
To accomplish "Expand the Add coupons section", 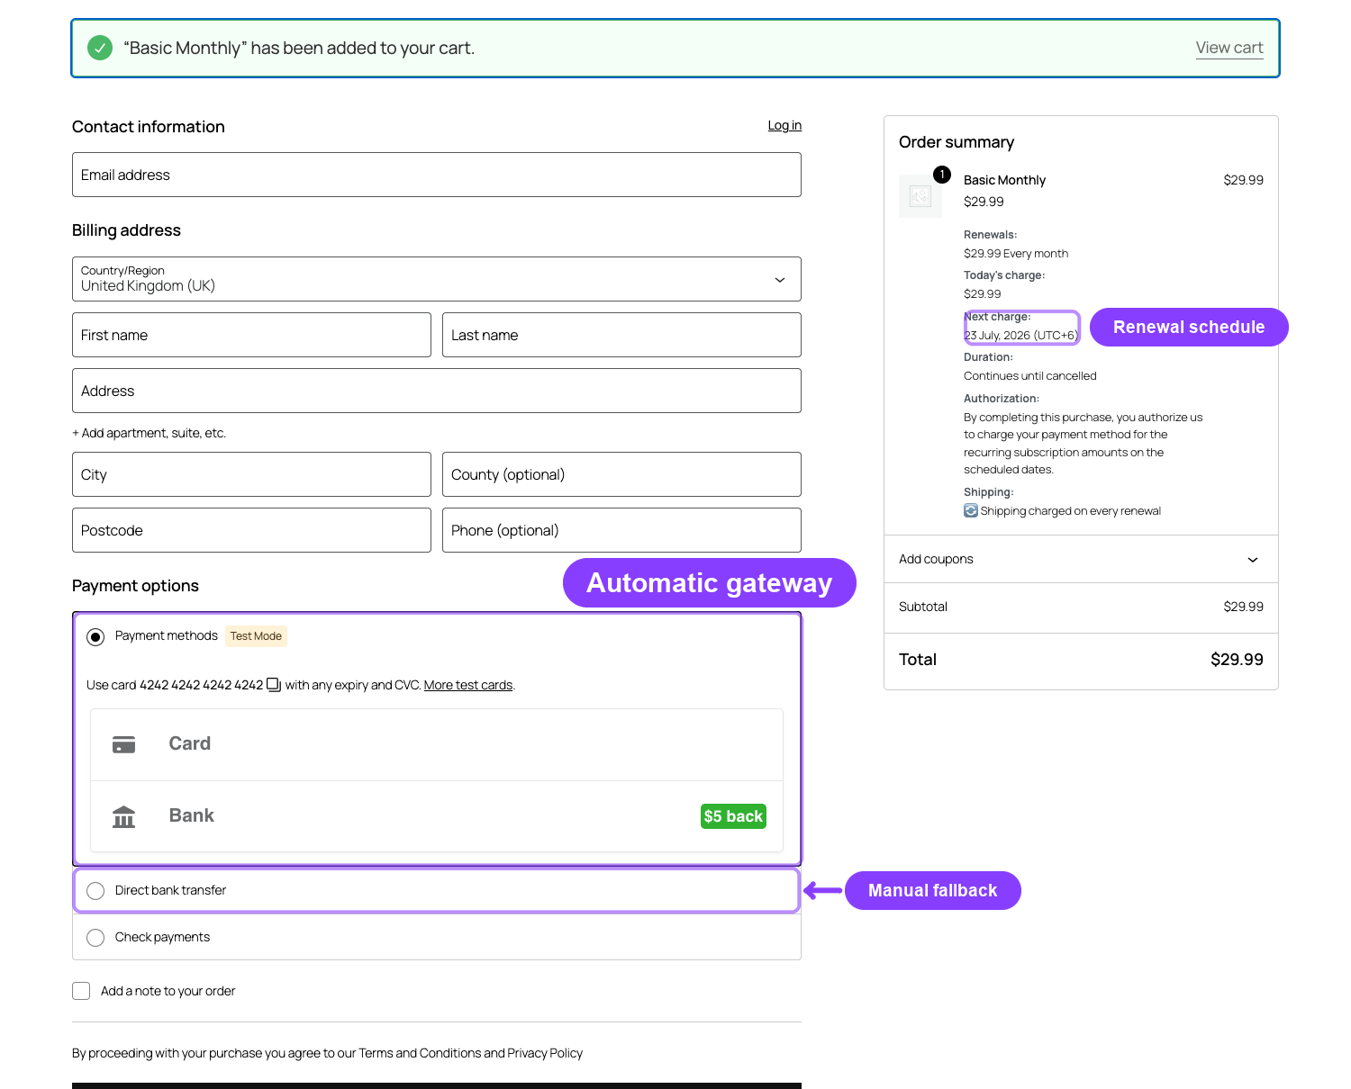I will coord(1081,559).
